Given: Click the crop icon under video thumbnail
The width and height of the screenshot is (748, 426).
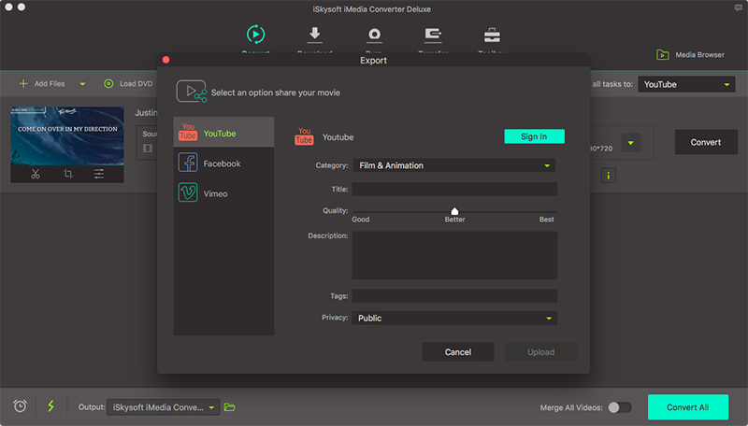Looking at the screenshot, I should 68,173.
